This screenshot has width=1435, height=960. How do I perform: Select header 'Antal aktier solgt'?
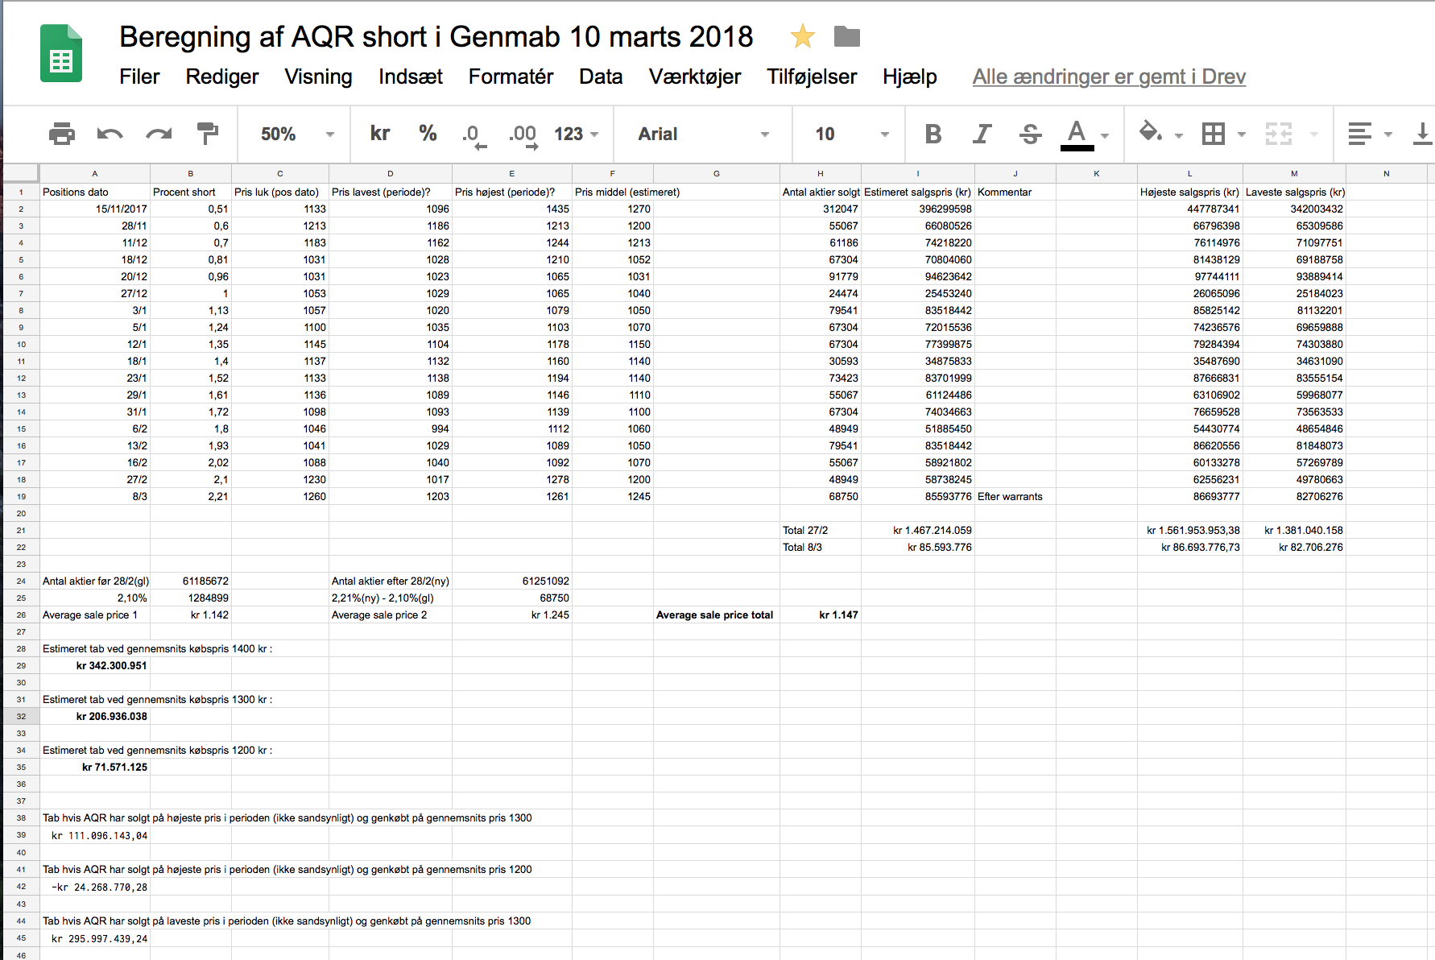[x=821, y=192]
